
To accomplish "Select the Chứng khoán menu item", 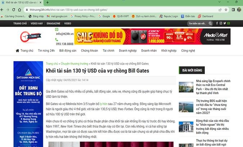I will click(89, 51).
